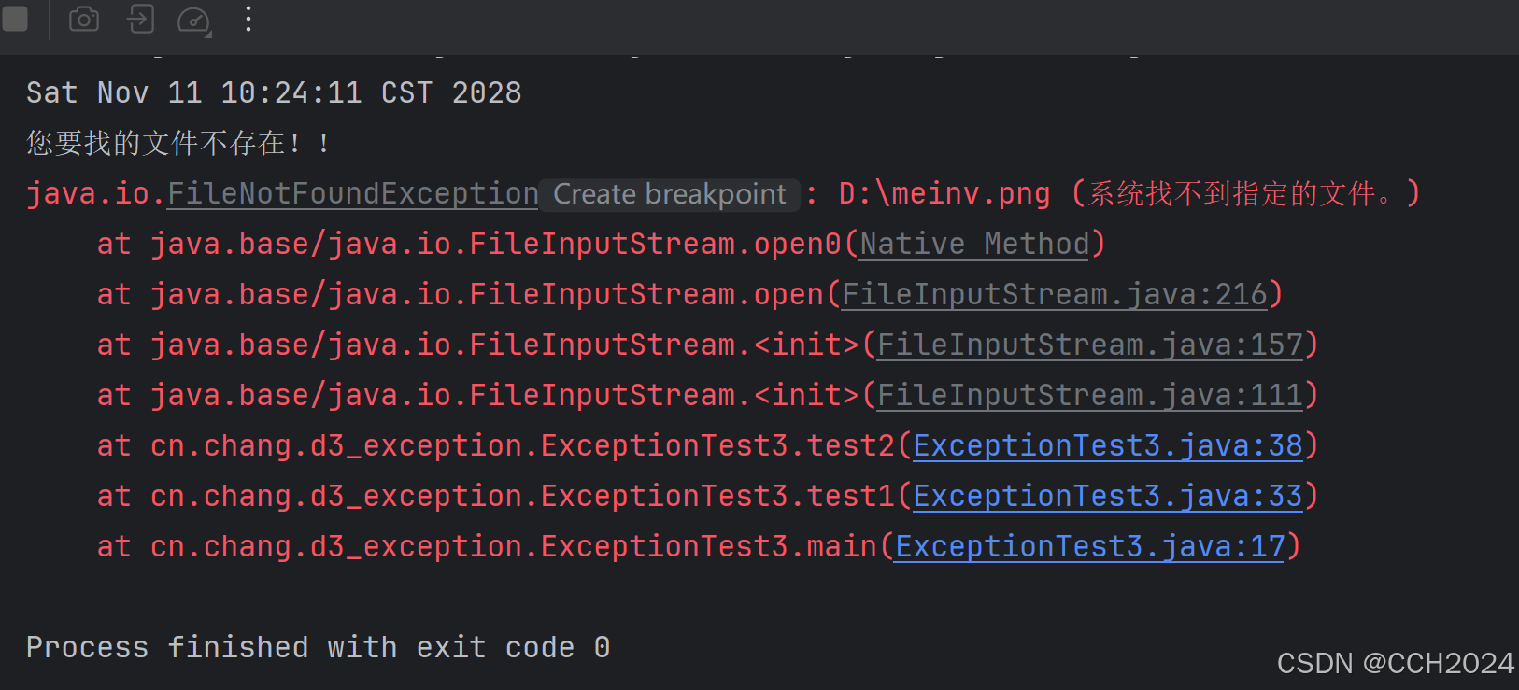This screenshot has height=690, width=1519.
Task: Jump to FileInputStream.java:216
Action: click(x=1055, y=293)
